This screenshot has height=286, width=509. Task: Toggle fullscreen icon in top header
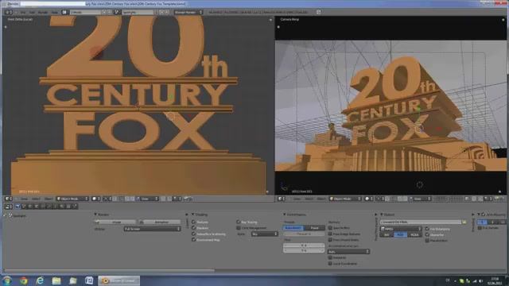click(318, 12)
